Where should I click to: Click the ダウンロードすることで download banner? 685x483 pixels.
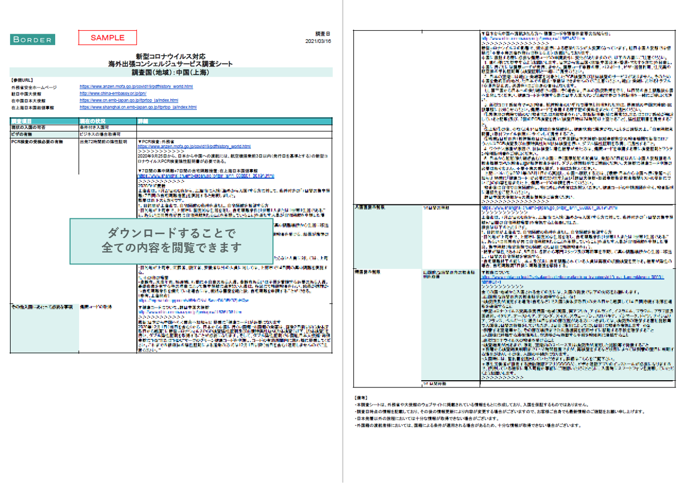(x=171, y=241)
